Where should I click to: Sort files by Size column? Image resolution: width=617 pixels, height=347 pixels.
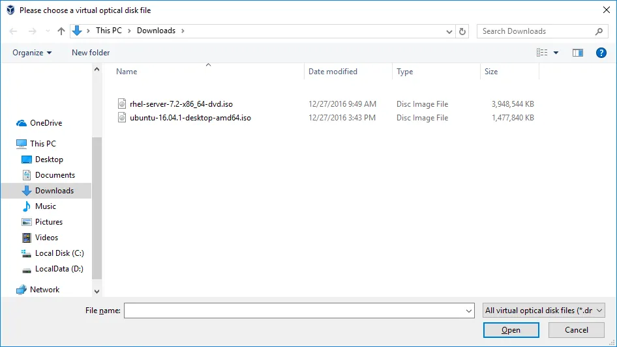[491, 72]
